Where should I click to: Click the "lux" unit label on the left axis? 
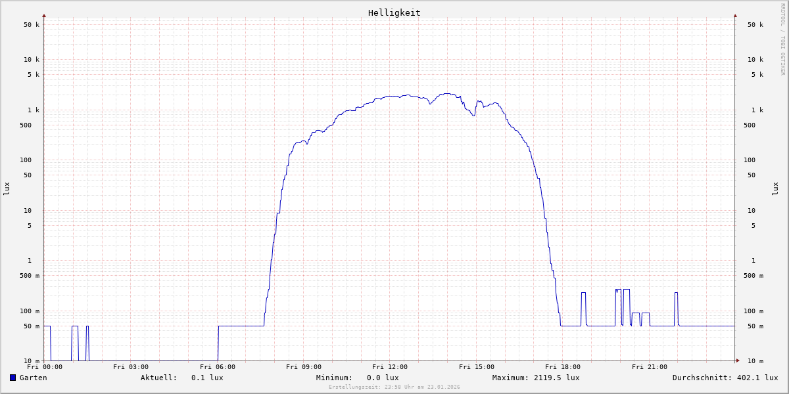(7, 189)
